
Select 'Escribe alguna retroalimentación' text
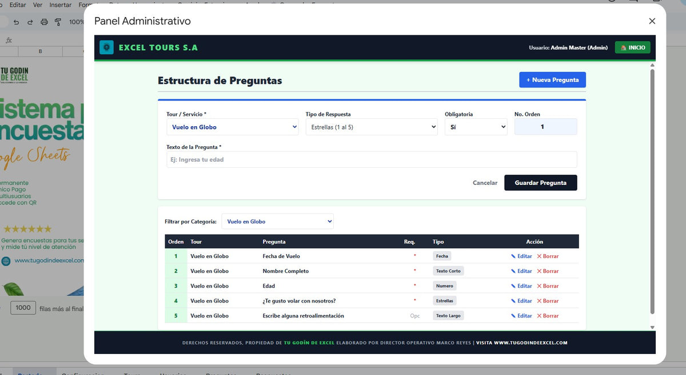click(x=303, y=316)
